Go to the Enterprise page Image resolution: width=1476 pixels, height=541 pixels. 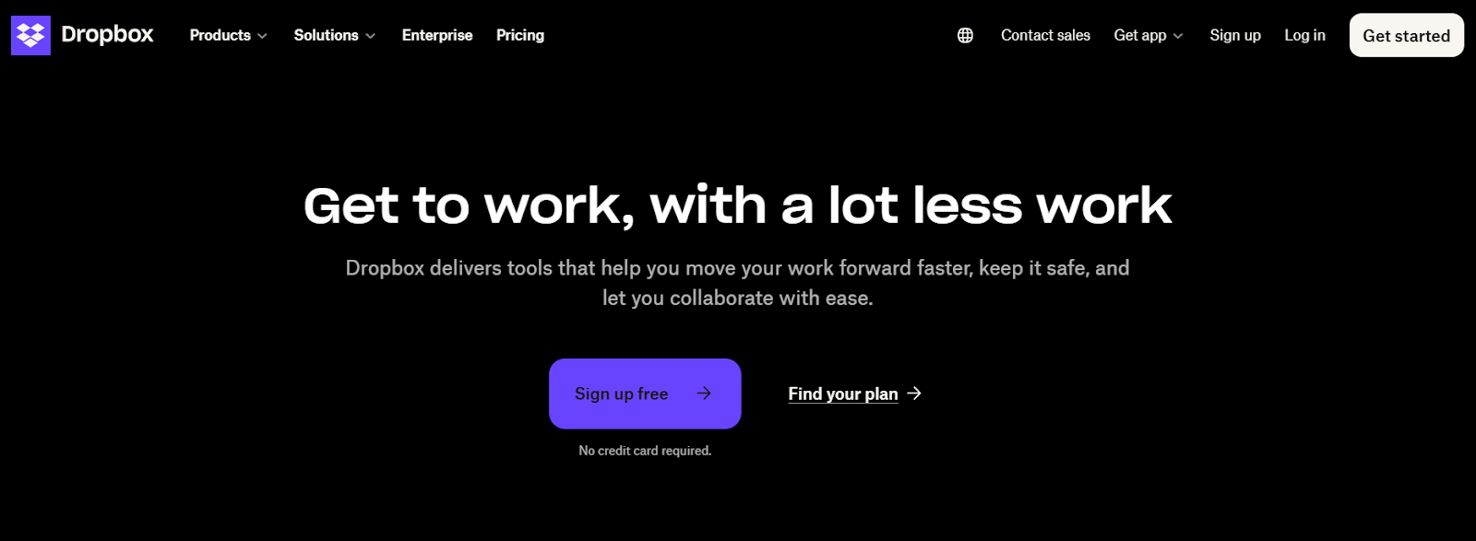(x=437, y=35)
